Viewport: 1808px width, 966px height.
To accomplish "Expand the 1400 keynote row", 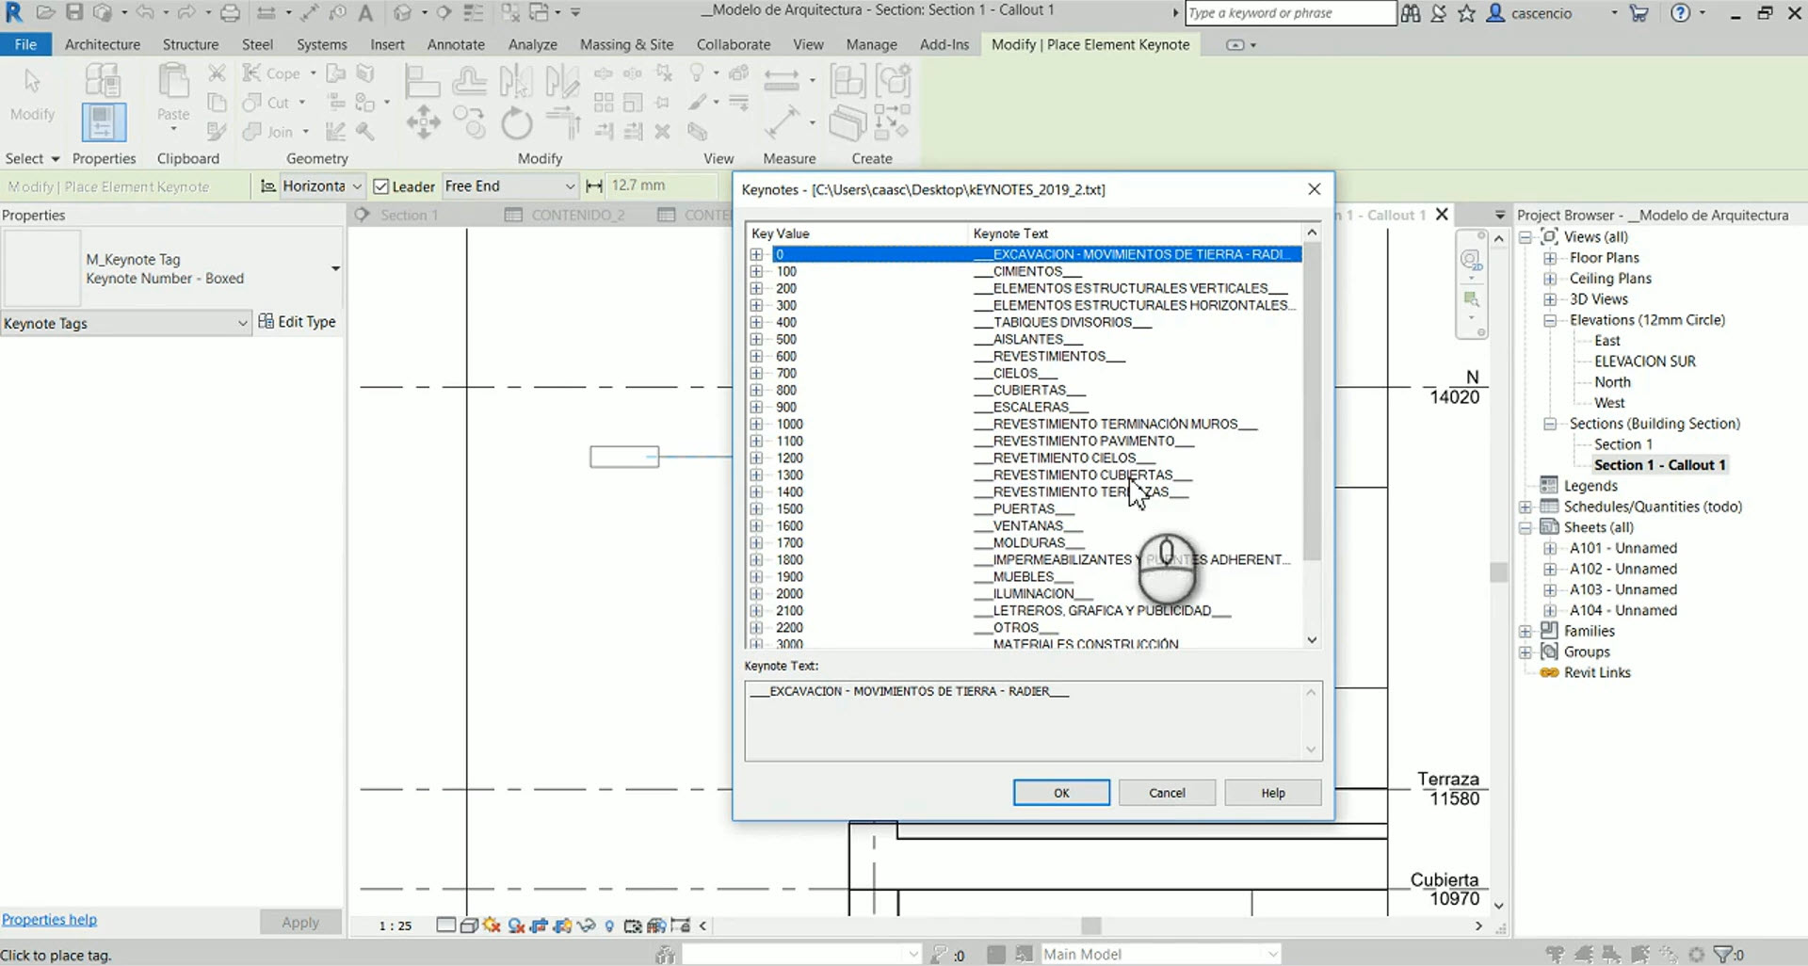I will point(757,491).
